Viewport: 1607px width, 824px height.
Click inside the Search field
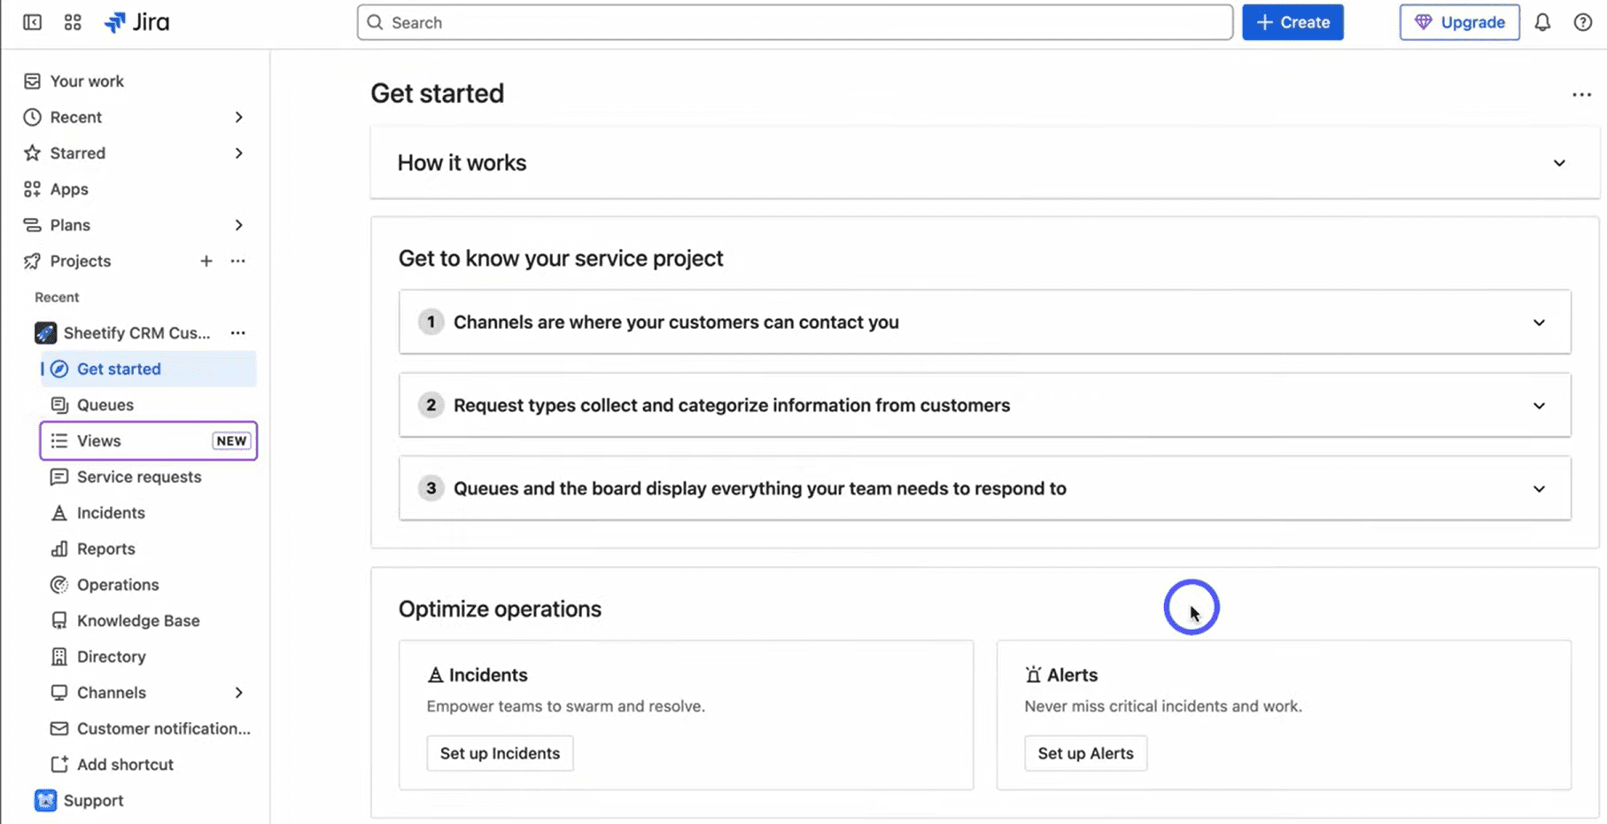pyautogui.click(x=793, y=22)
